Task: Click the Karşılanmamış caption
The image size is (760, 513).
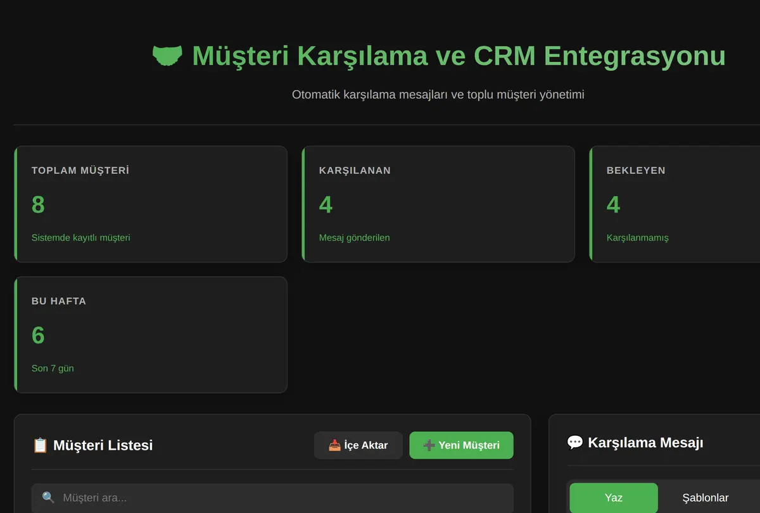Action: pyautogui.click(x=638, y=238)
